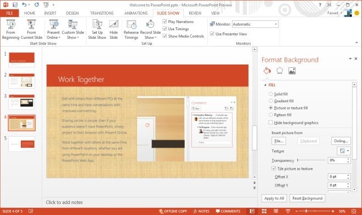Click the Save icon in quick access toolbar

[15, 4]
